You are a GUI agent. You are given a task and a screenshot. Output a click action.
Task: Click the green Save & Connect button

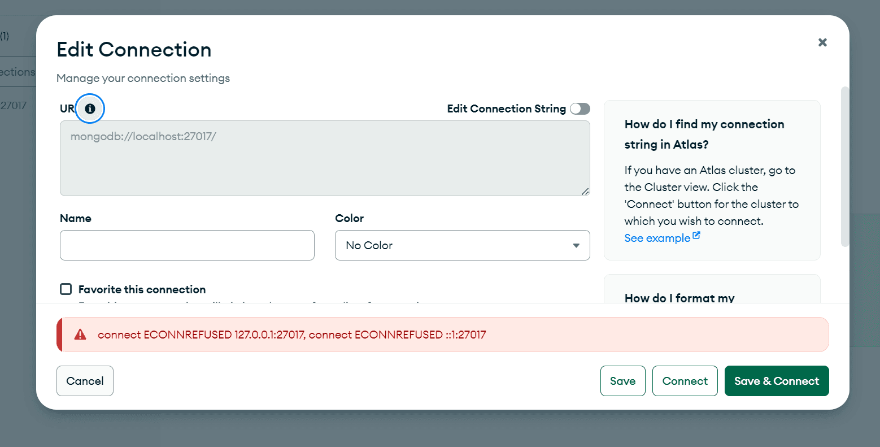776,381
